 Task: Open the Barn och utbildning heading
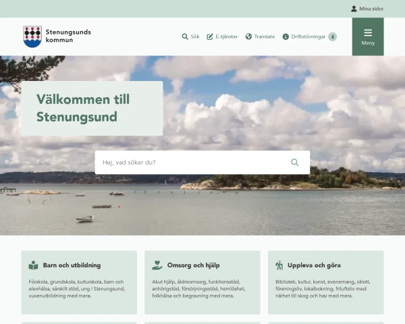click(x=72, y=265)
